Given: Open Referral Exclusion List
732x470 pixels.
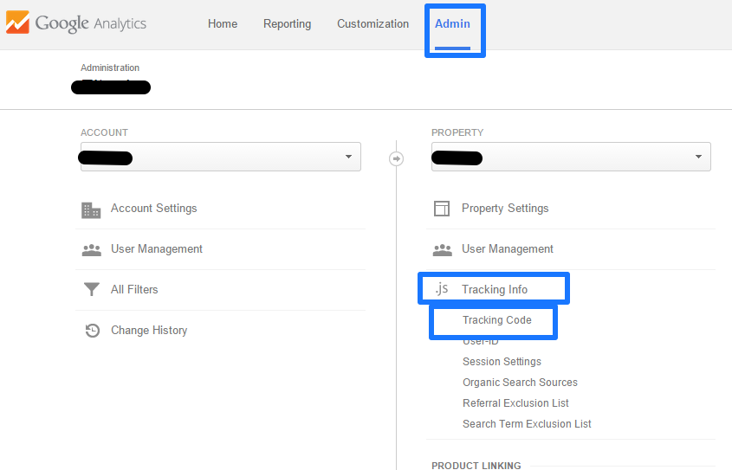Looking at the screenshot, I should pyautogui.click(x=515, y=402).
